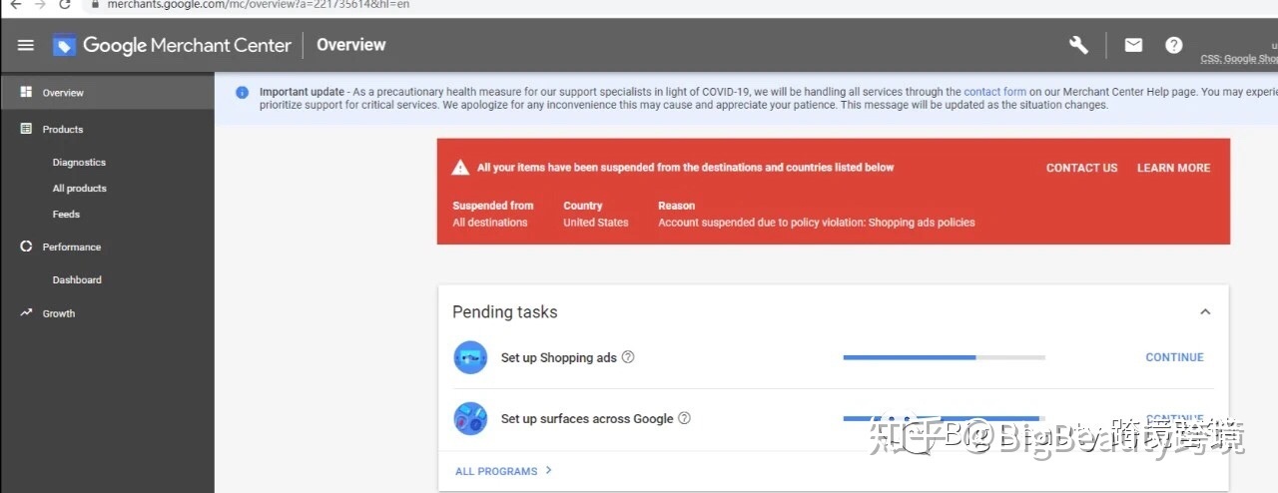Open the hamburger navigation menu

click(x=26, y=45)
